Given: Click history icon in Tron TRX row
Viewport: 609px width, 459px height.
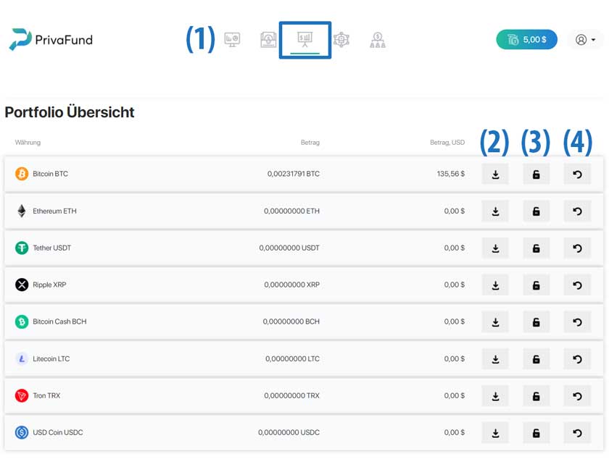Looking at the screenshot, I should [577, 396].
